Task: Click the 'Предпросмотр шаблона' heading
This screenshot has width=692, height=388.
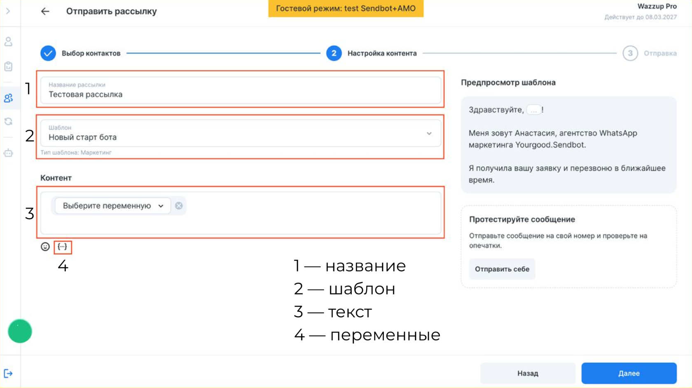Action: click(x=508, y=82)
